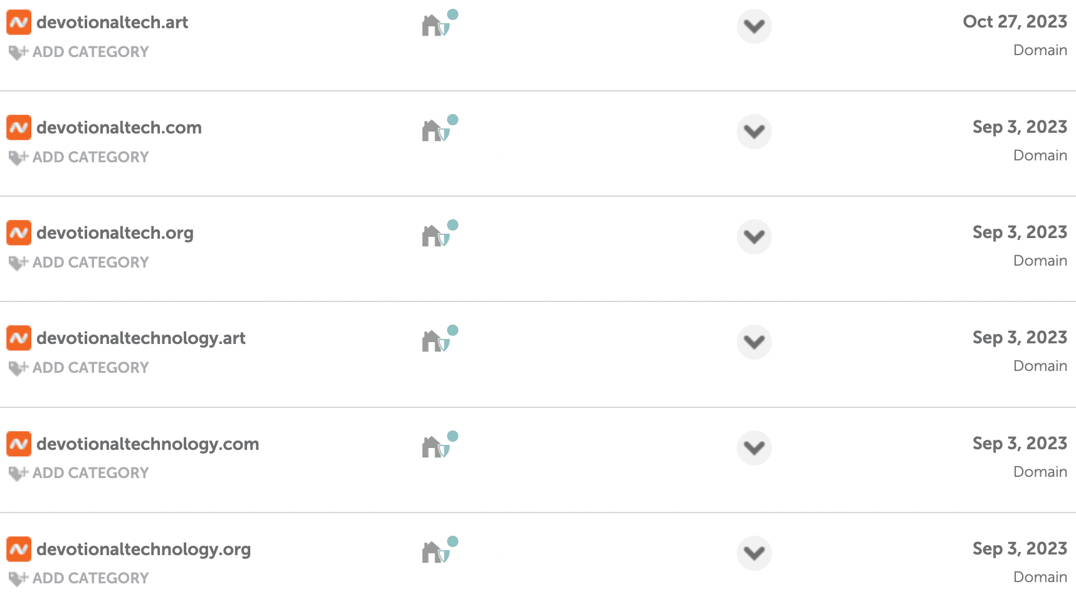Expand the devotionaltechnology.org row chevron

pos(754,553)
